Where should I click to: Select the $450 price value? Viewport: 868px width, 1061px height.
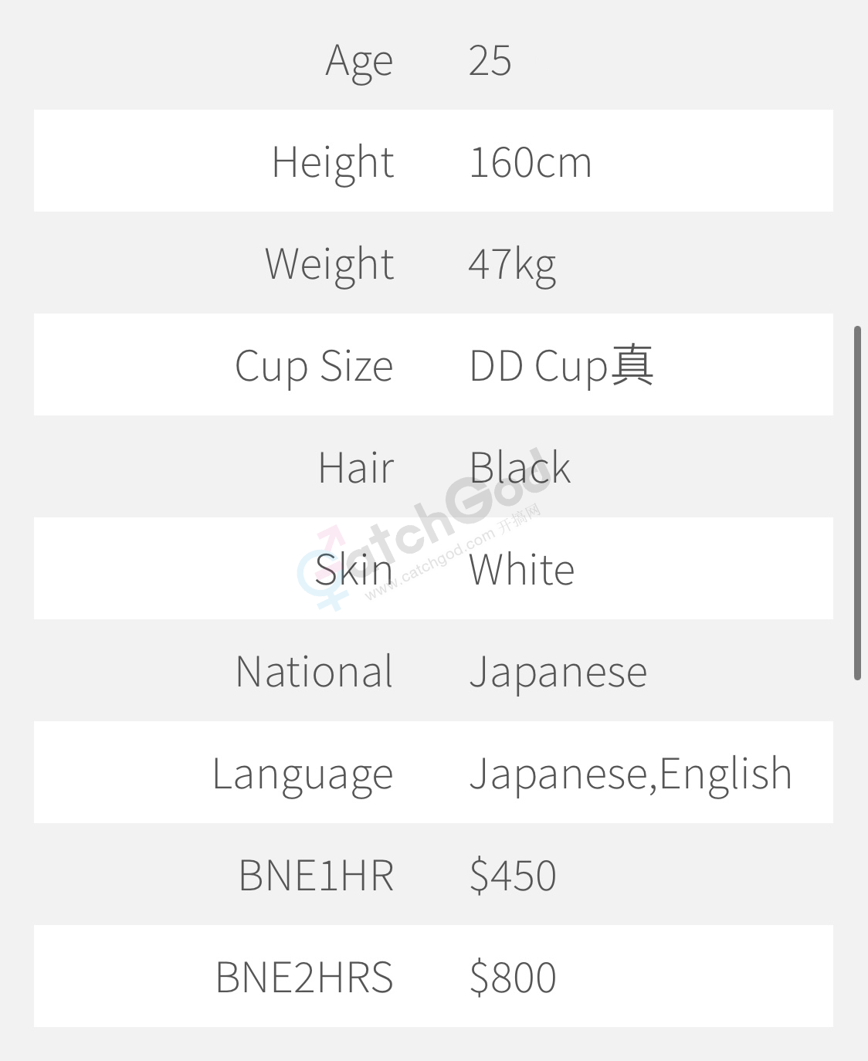coord(513,876)
